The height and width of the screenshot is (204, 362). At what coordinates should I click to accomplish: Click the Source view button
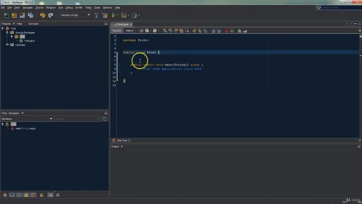(117, 31)
